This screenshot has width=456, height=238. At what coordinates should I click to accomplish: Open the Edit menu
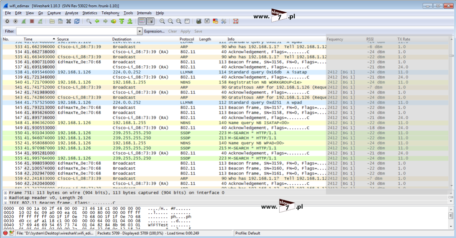tap(18, 13)
